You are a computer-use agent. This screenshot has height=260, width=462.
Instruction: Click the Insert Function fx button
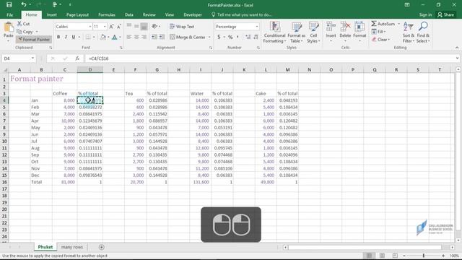[x=77, y=58]
